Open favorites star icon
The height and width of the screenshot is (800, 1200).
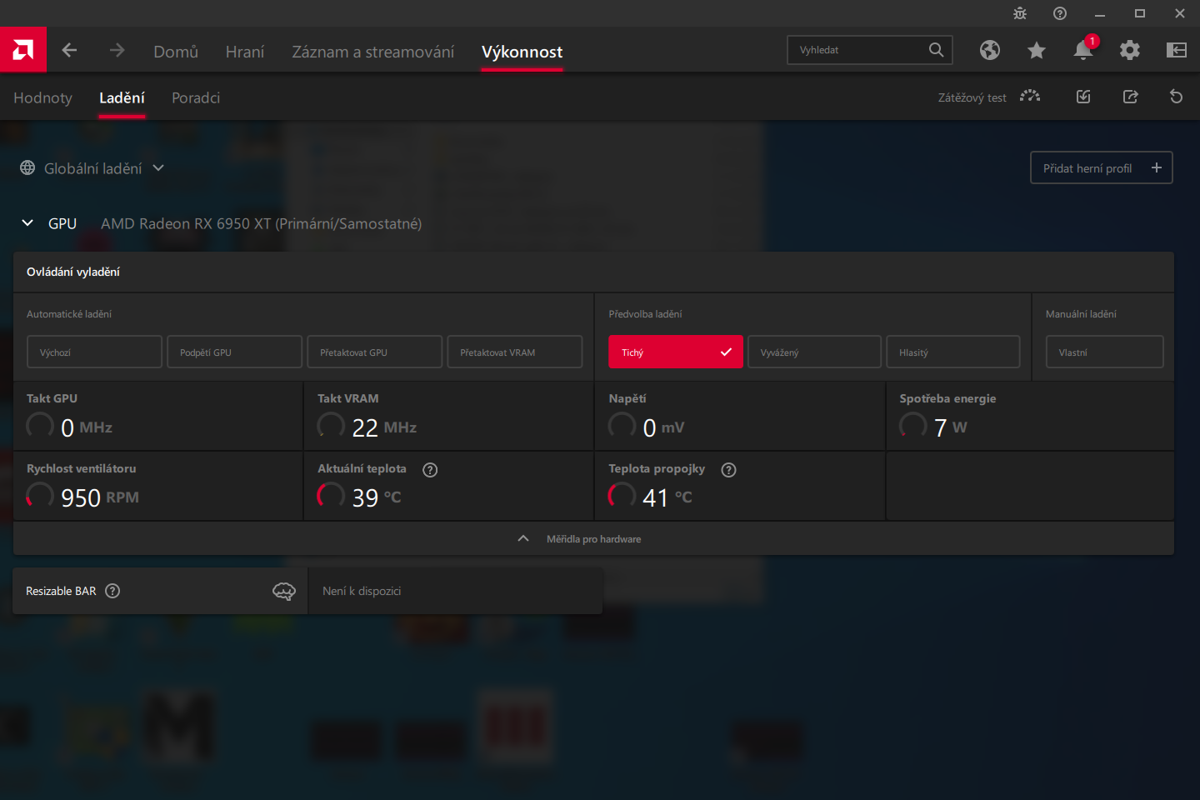(1037, 50)
